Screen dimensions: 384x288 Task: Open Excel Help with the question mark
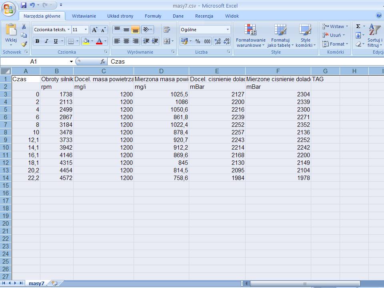(x=379, y=16)
